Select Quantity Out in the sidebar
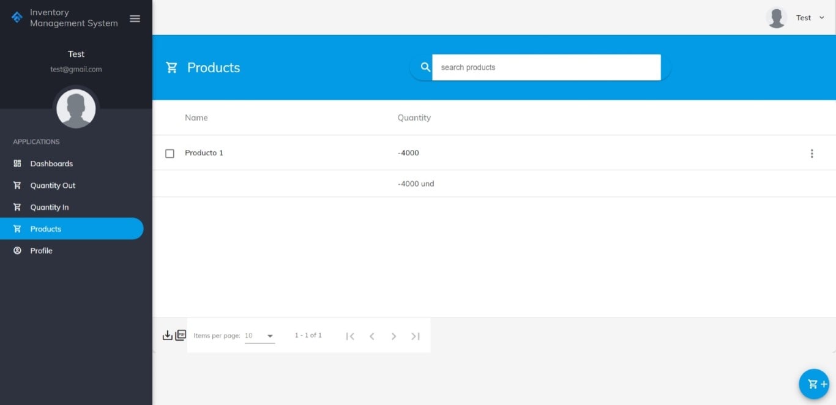Screen dimensions: 836x405 (53, 185)
